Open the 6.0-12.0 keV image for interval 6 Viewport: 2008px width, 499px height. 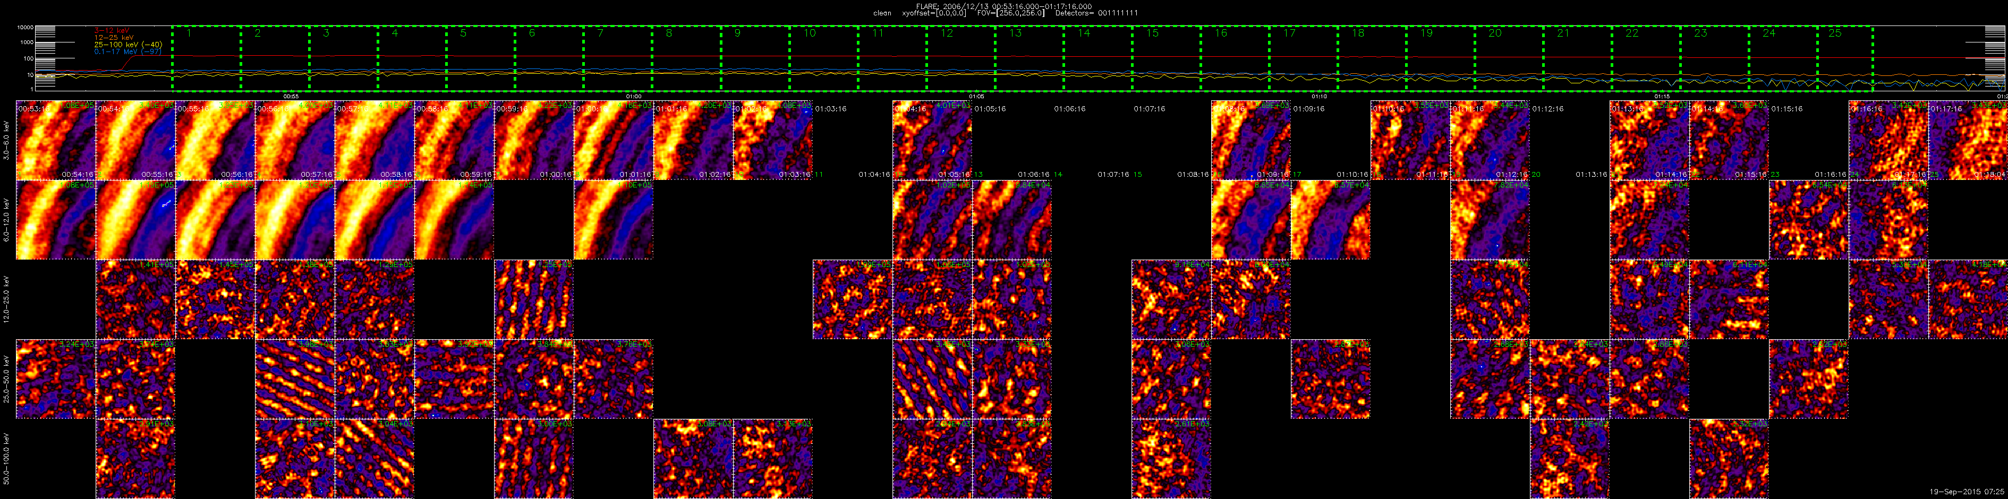(454, 220)
